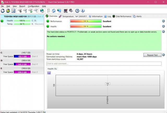Click the Refresh toolbar icon
The height and width of the screenshot is (113, 167).
tap(3, 11)
